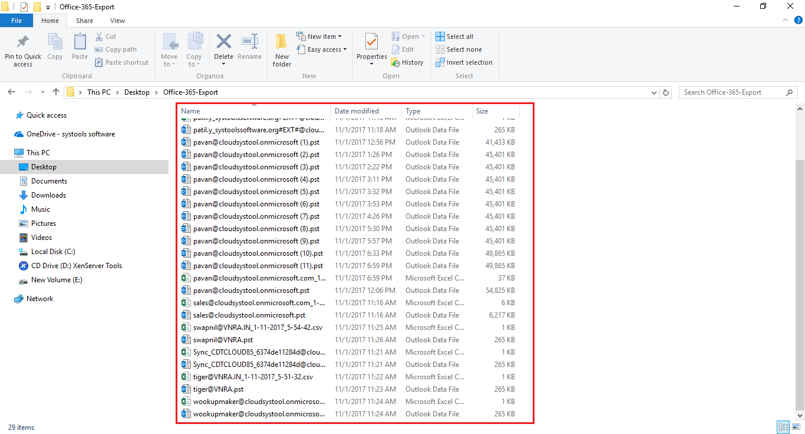Refresh the address bar location
Viewport: 805px width, 434px height.
tap(666, 92)
